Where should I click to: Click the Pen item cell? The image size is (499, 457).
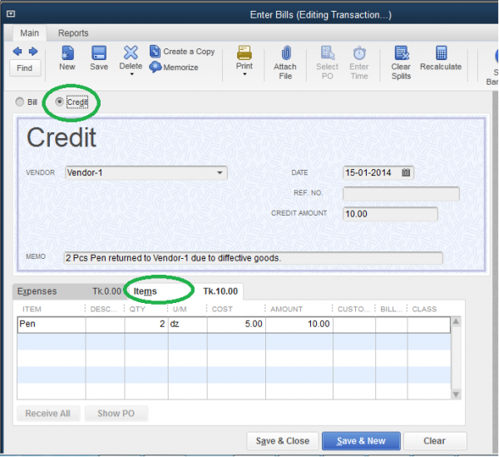52,325
